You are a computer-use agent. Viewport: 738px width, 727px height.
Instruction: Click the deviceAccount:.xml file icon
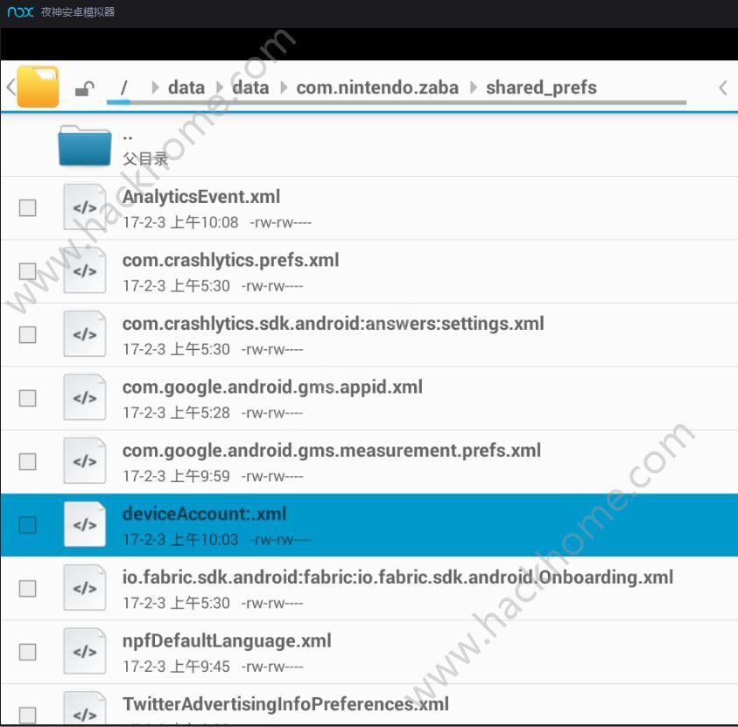tap(85, 525)
